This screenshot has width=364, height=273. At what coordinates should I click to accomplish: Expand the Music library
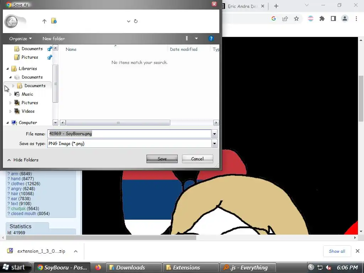click(x=10, y=94)
